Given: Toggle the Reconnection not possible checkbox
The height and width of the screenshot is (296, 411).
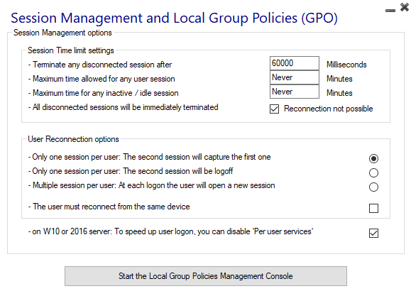Looking at the screenshot, I should (274, 109).
